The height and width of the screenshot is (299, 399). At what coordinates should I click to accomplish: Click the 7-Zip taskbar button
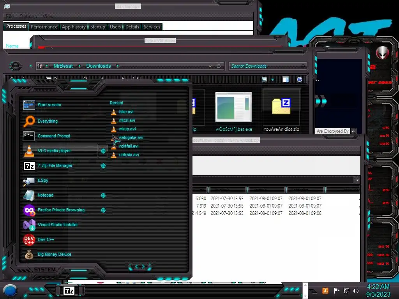pyautogui.click(x=69, y=290)
